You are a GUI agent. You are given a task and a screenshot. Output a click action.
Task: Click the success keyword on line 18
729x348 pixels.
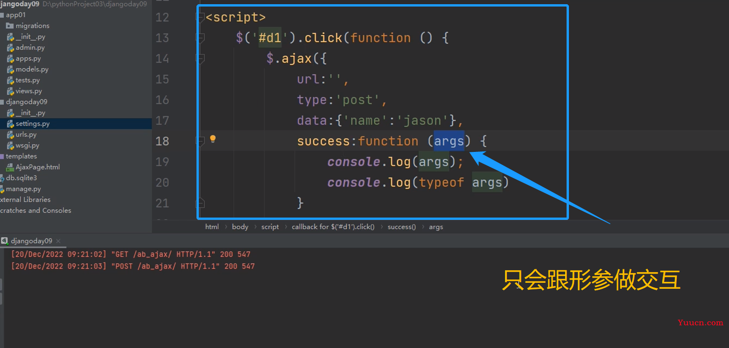(x=323, y=141)
